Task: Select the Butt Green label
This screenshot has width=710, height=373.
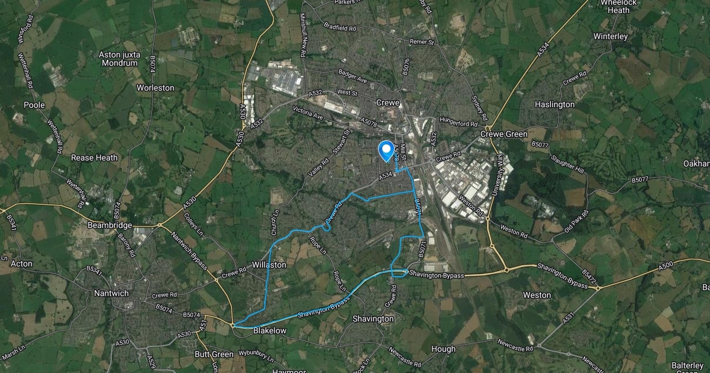Action: point(214,354)
